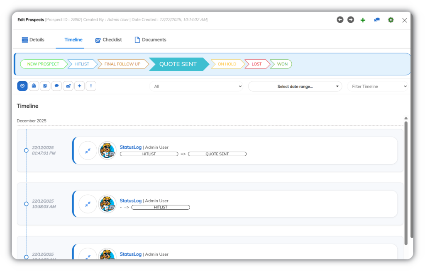This screenshot has height=271, width=425.
Task: Set status to FINAL FOLLOW UP
Action: [x=122, y=64]
